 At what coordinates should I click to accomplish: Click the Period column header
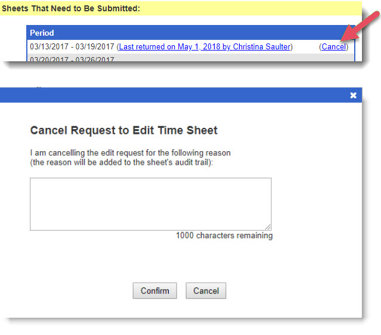(x=42, y=33)
